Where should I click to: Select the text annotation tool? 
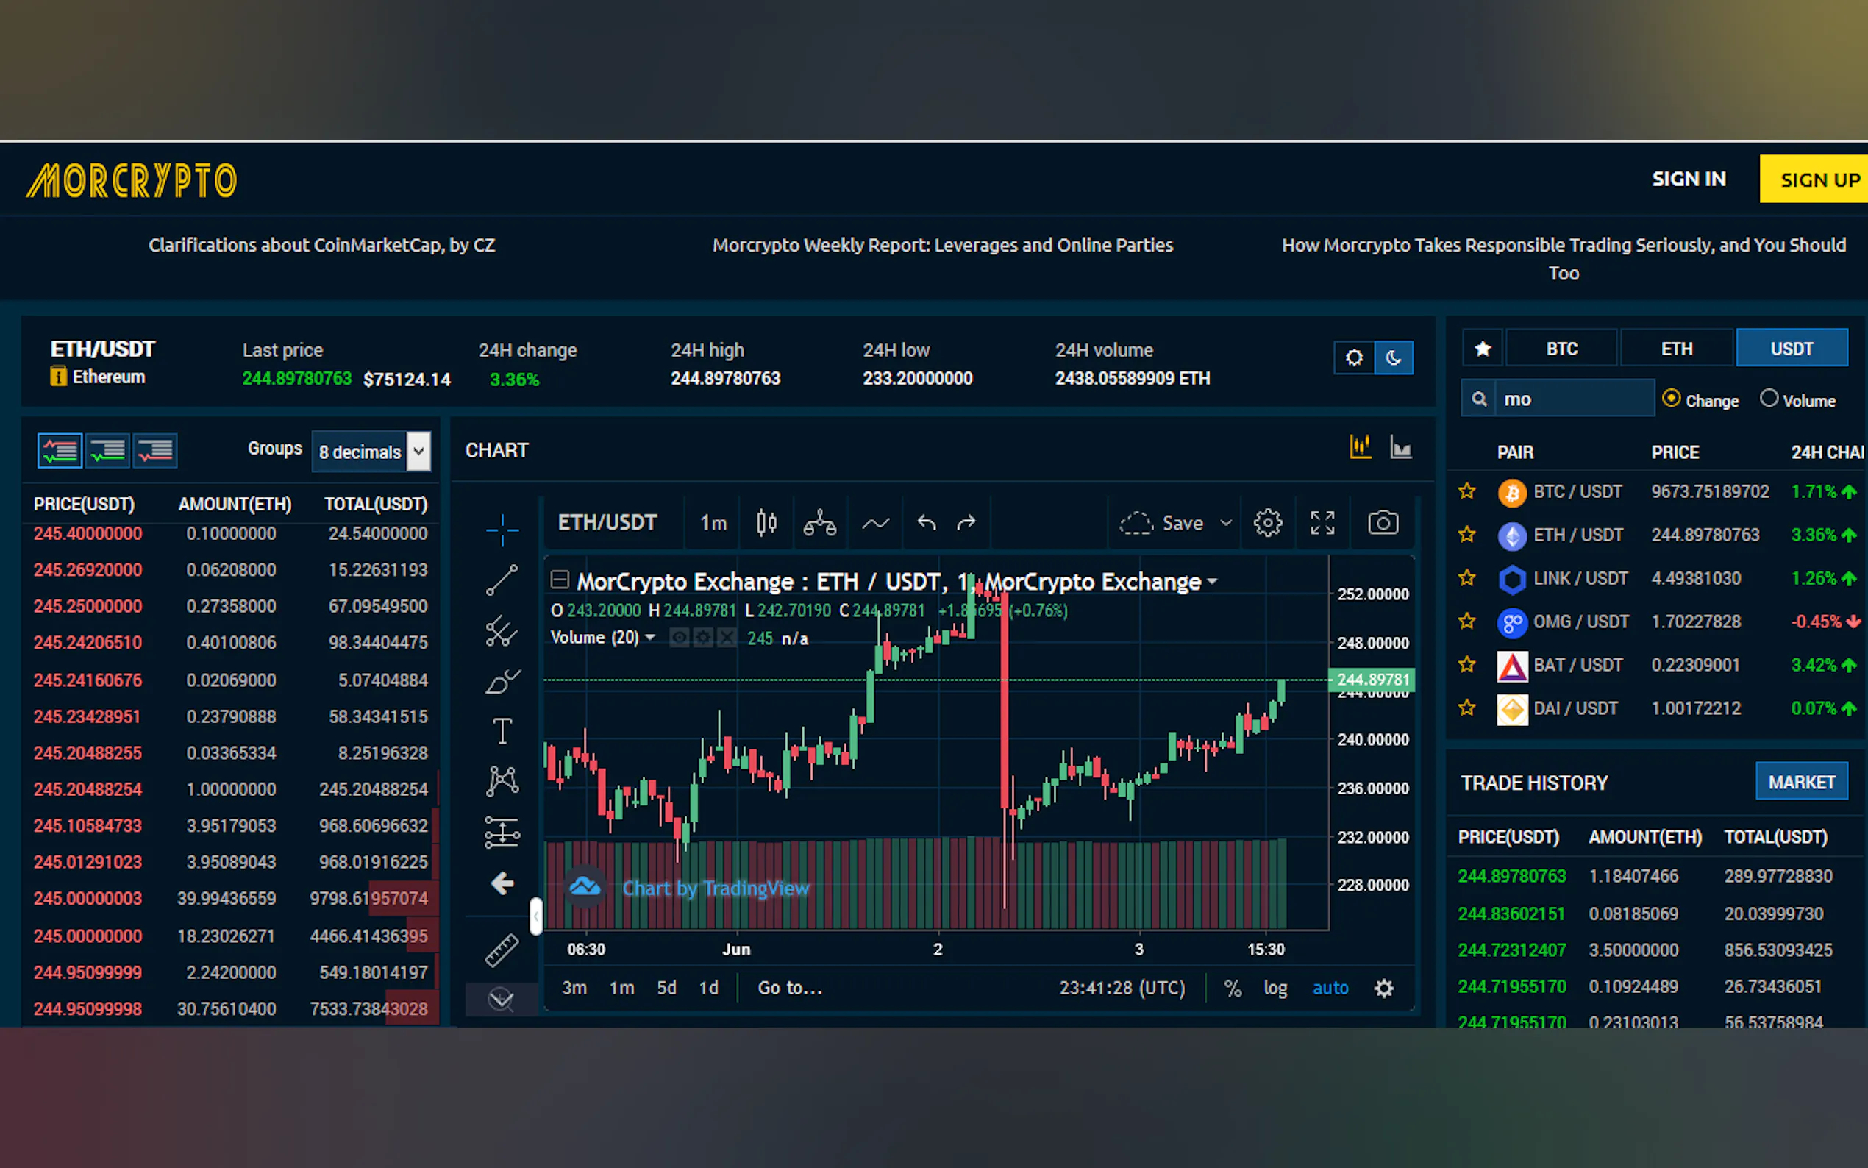pos(502,730)
